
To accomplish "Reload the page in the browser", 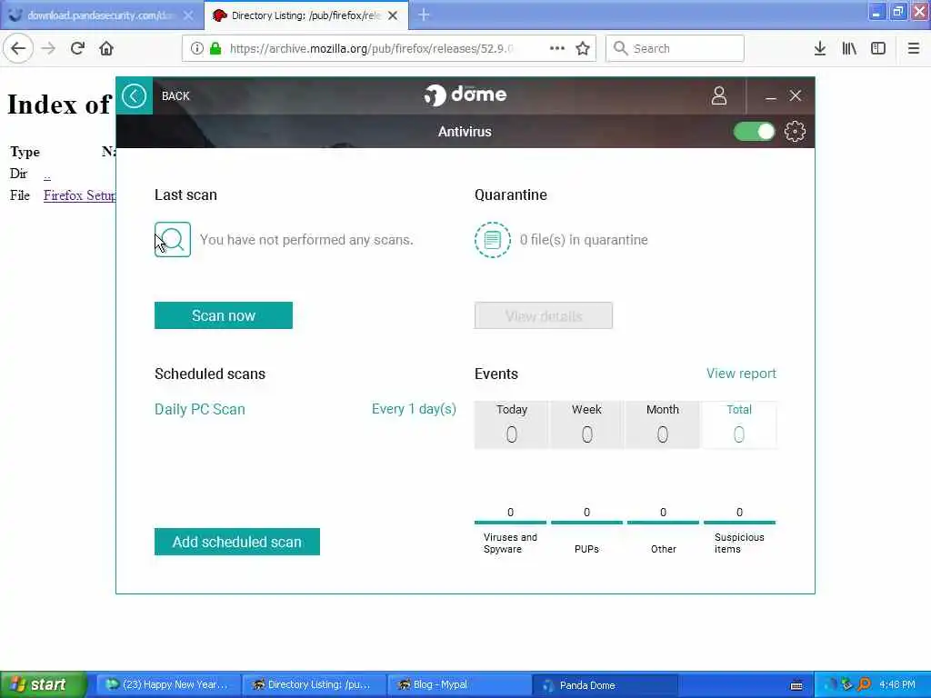I will point(77,49).
